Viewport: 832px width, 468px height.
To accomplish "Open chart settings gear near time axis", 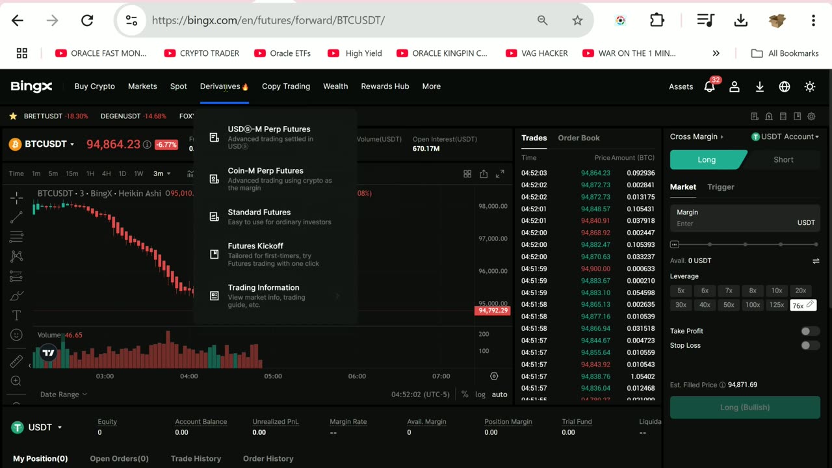I will 494,376.
